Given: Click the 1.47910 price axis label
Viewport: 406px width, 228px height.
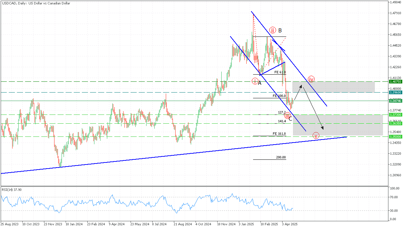Looking at the screenshot, I should [396, 13].
